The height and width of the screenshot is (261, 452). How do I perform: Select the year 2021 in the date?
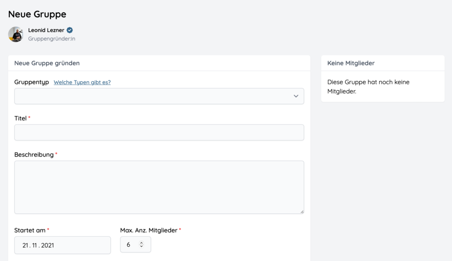click(x=48, y=245)
